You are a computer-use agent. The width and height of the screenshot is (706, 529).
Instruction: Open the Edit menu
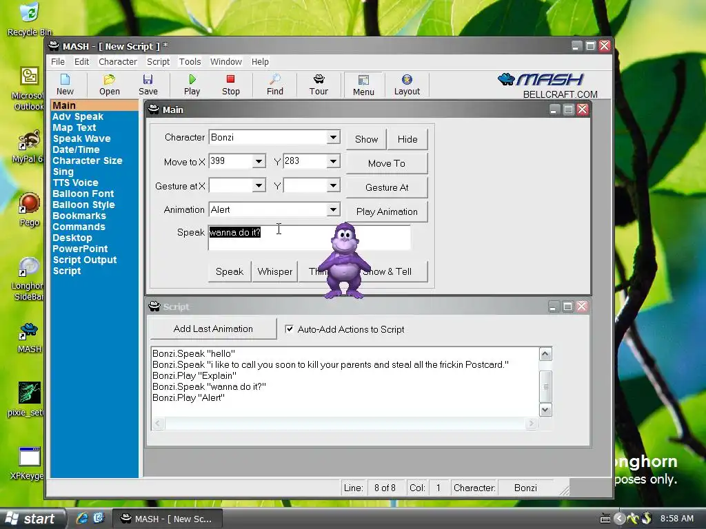click(x=81, y=61)
